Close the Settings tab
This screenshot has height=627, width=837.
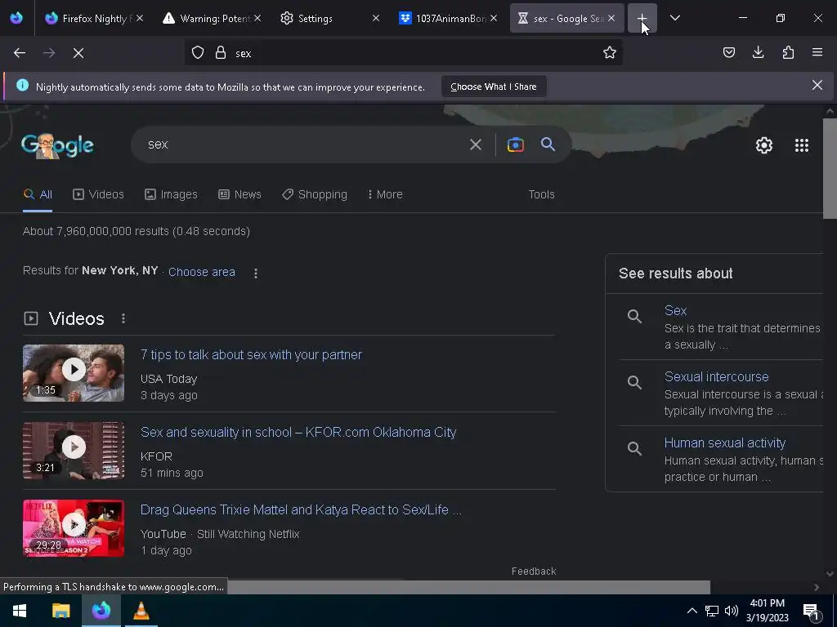[x=376, y=18]
